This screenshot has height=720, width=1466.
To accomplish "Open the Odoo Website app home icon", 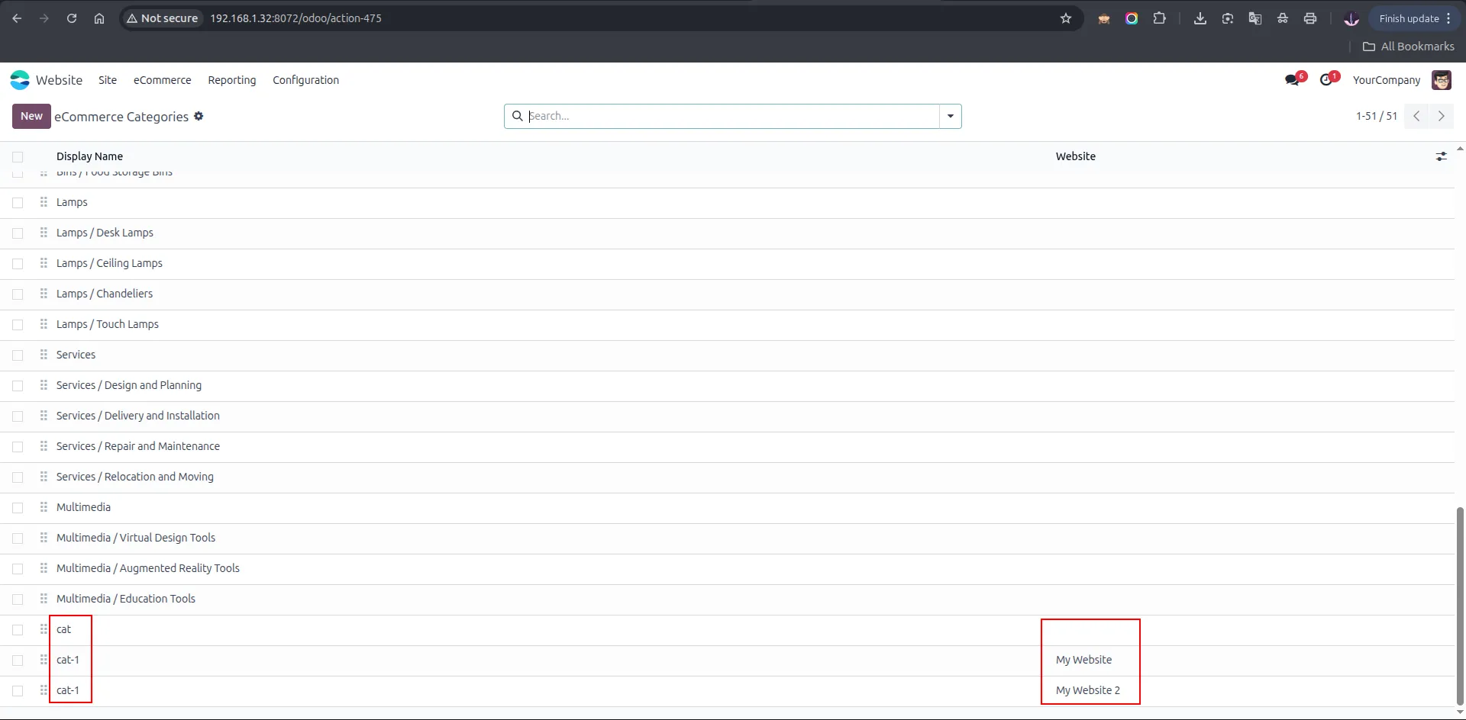I will (20, 80).
